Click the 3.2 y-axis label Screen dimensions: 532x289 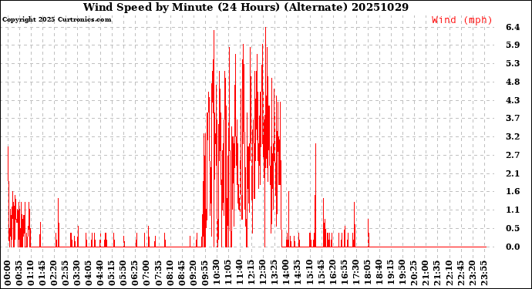click(x=513, y=136)
